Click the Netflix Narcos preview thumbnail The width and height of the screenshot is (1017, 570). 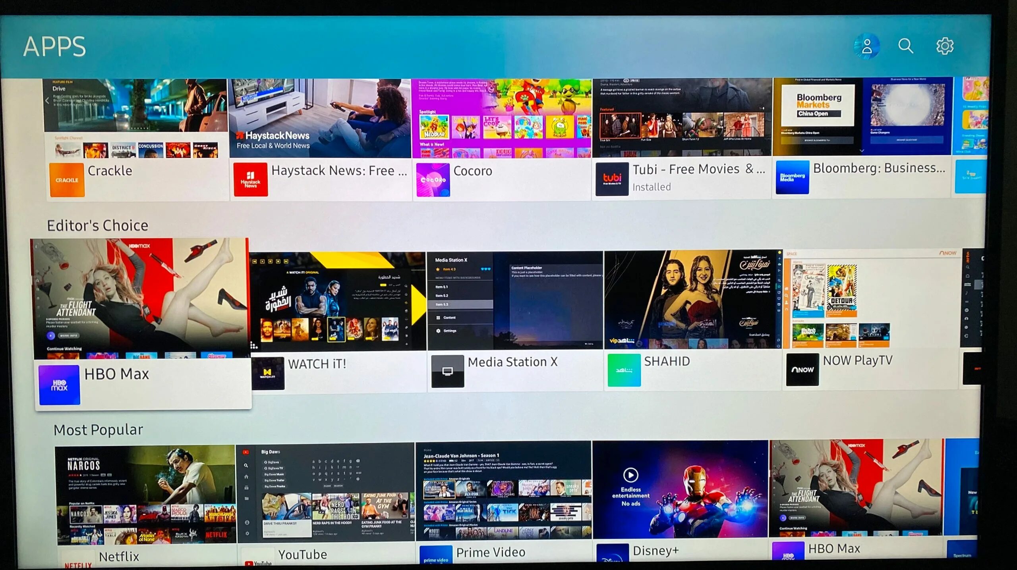click(145, 495)
